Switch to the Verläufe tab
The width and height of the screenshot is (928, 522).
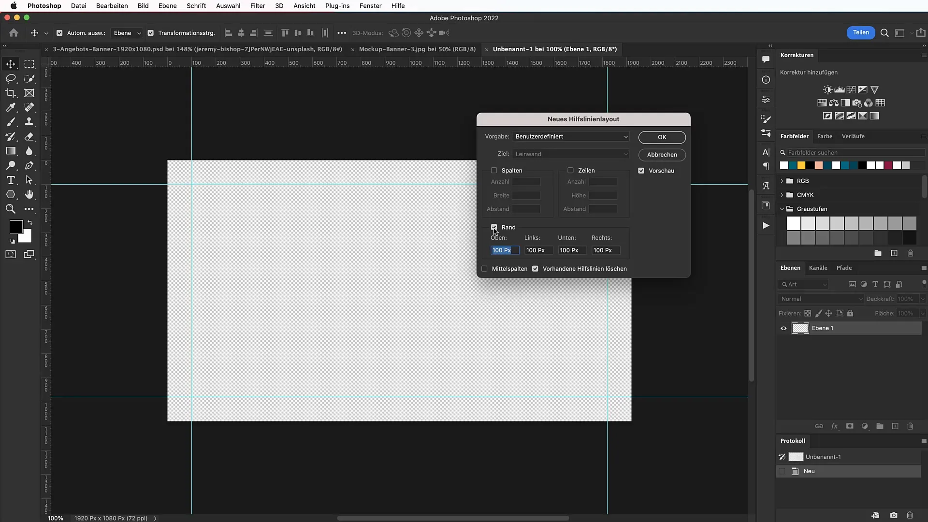click(853, 136)
